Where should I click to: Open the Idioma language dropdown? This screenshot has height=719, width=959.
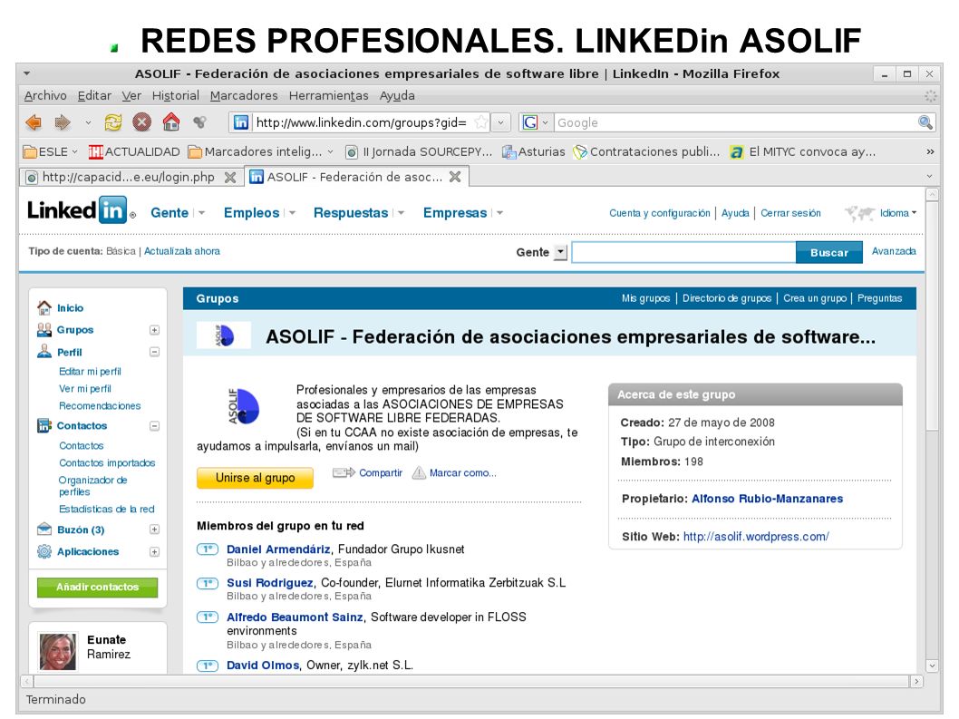[898, 213]
